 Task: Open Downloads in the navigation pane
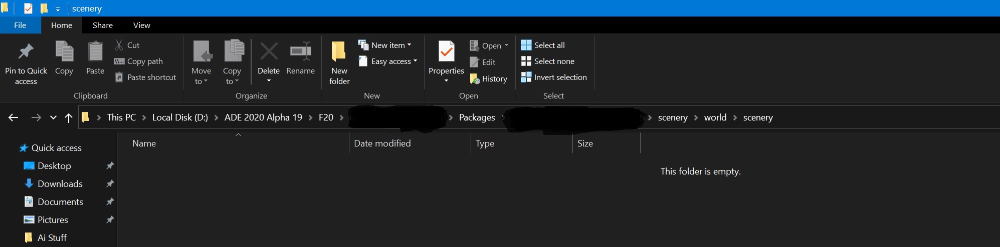click(x=53, y=184)
